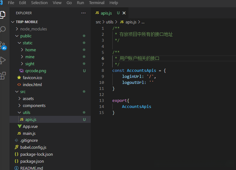Open the Terminal menu

[97, 3]
